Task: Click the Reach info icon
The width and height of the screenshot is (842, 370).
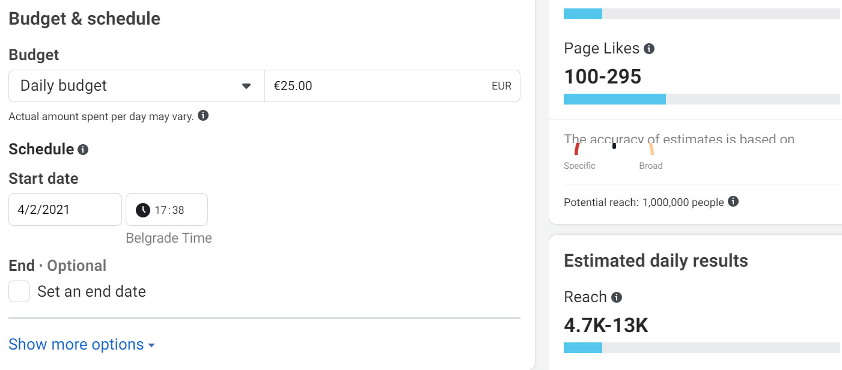Action: coord(617,297)
